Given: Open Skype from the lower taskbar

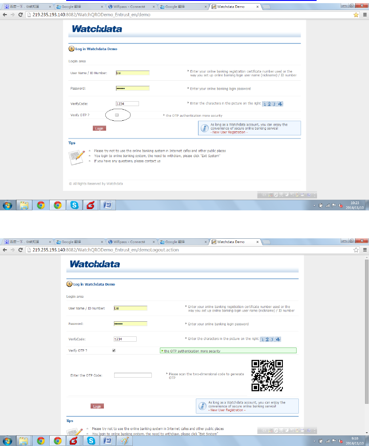Looking at the screenshot, I should pyautogui.click(x=91, y=441).
